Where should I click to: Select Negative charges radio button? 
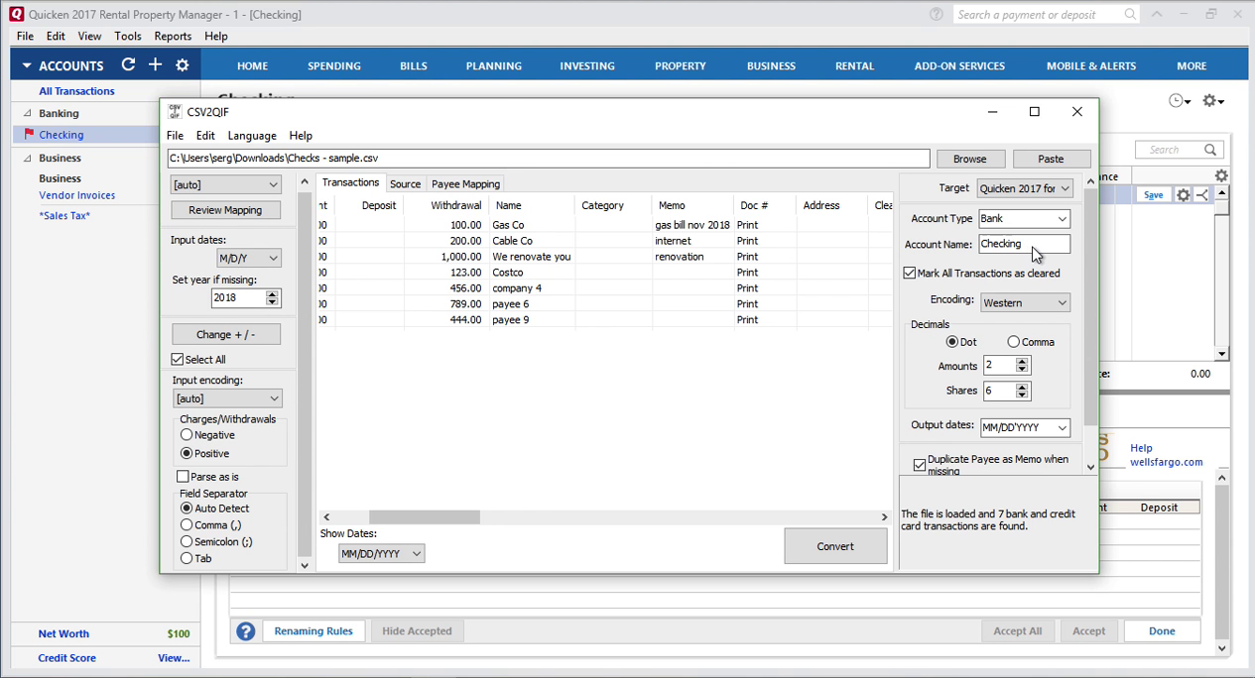(187, 434)
